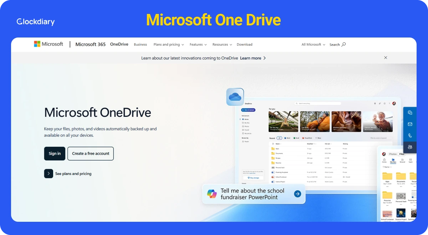Click the OneDrive cloud app icon
The width and height of the screenshot is (428, 235).
point(235,97)
